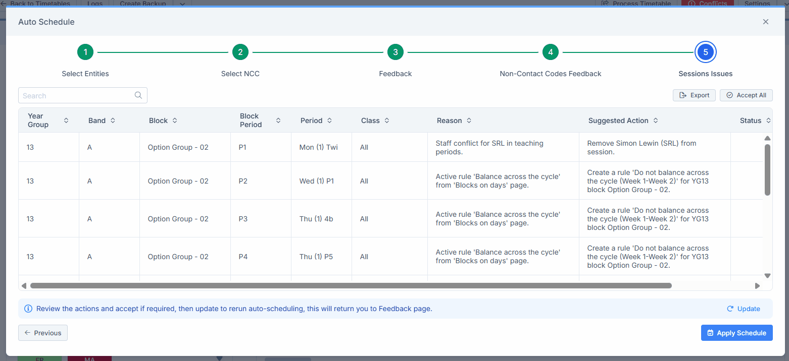Sort the Reason column
This screenshot has height=361, width=789.
point(469,121)
